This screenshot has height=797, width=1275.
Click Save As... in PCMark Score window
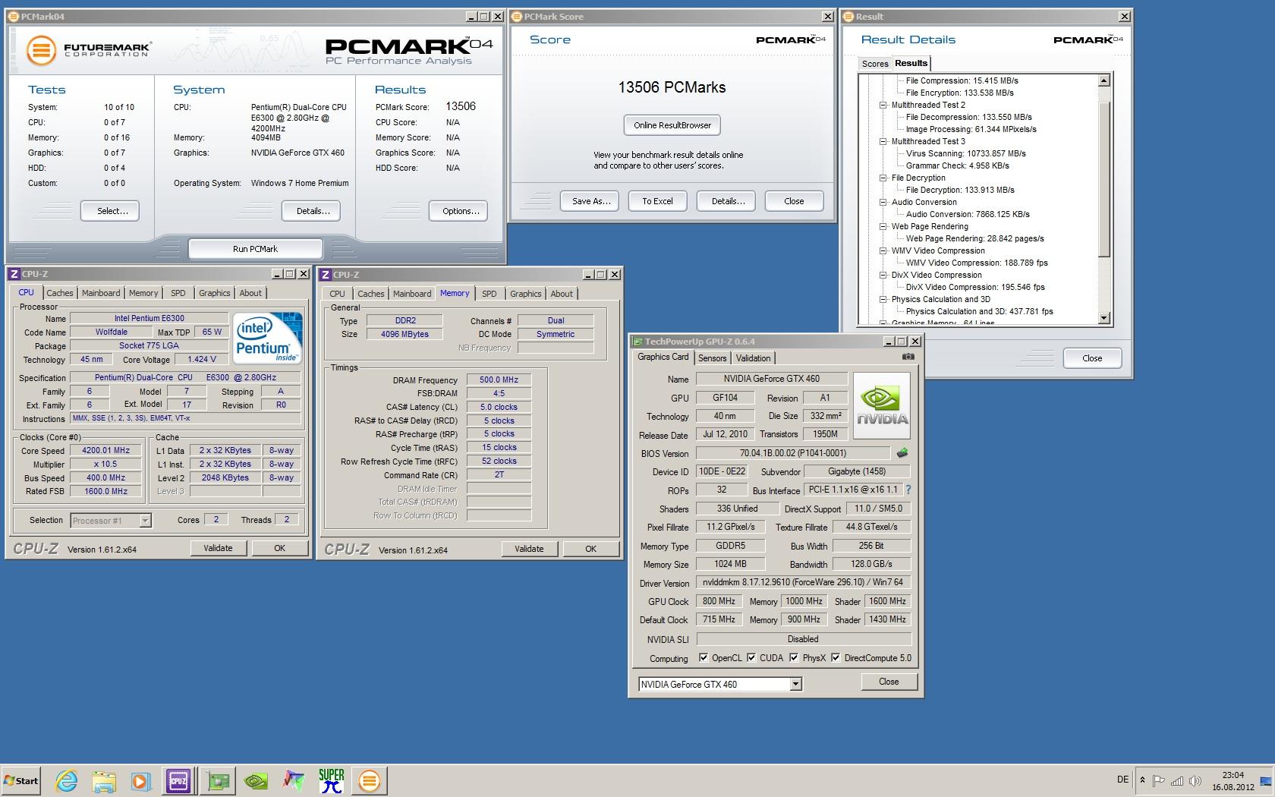590,201
